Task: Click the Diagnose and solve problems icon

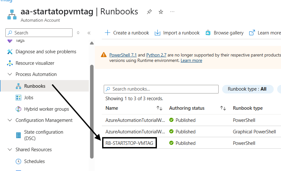Action: (10, 52)
